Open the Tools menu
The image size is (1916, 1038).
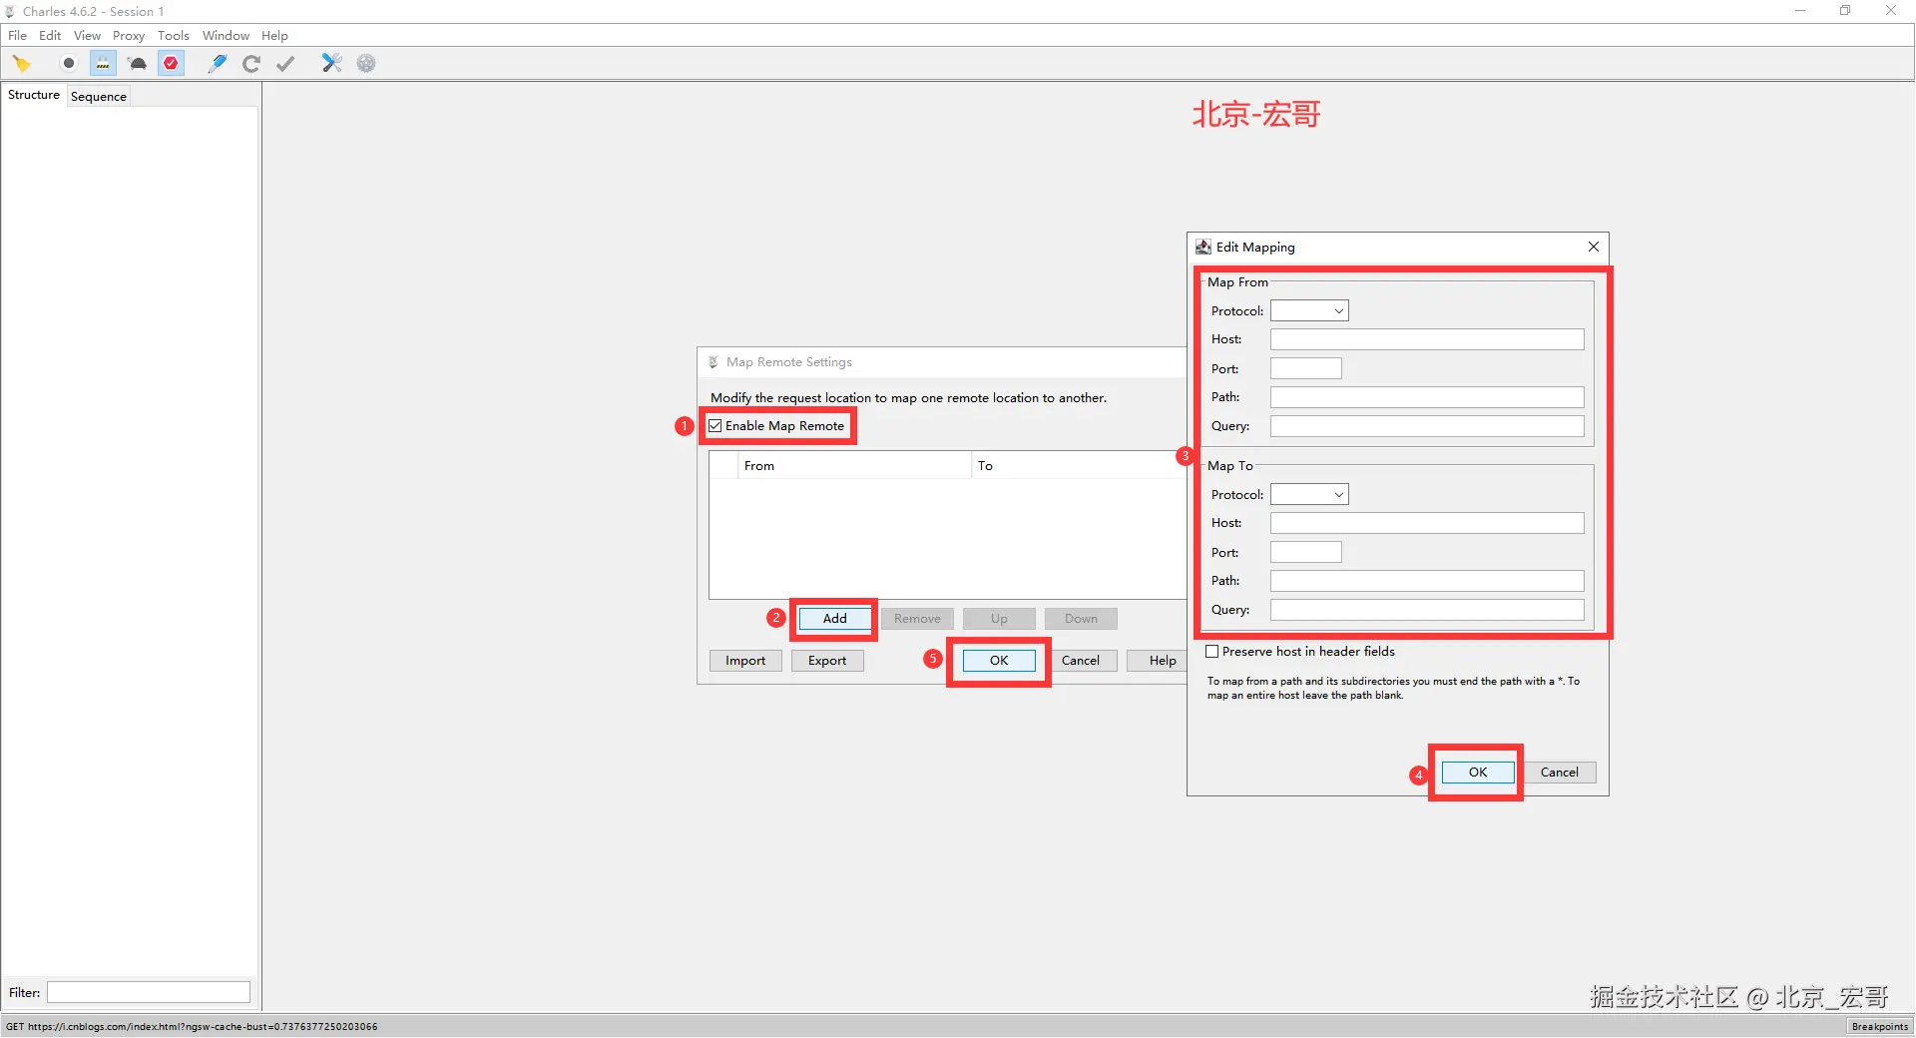[174, 36]
